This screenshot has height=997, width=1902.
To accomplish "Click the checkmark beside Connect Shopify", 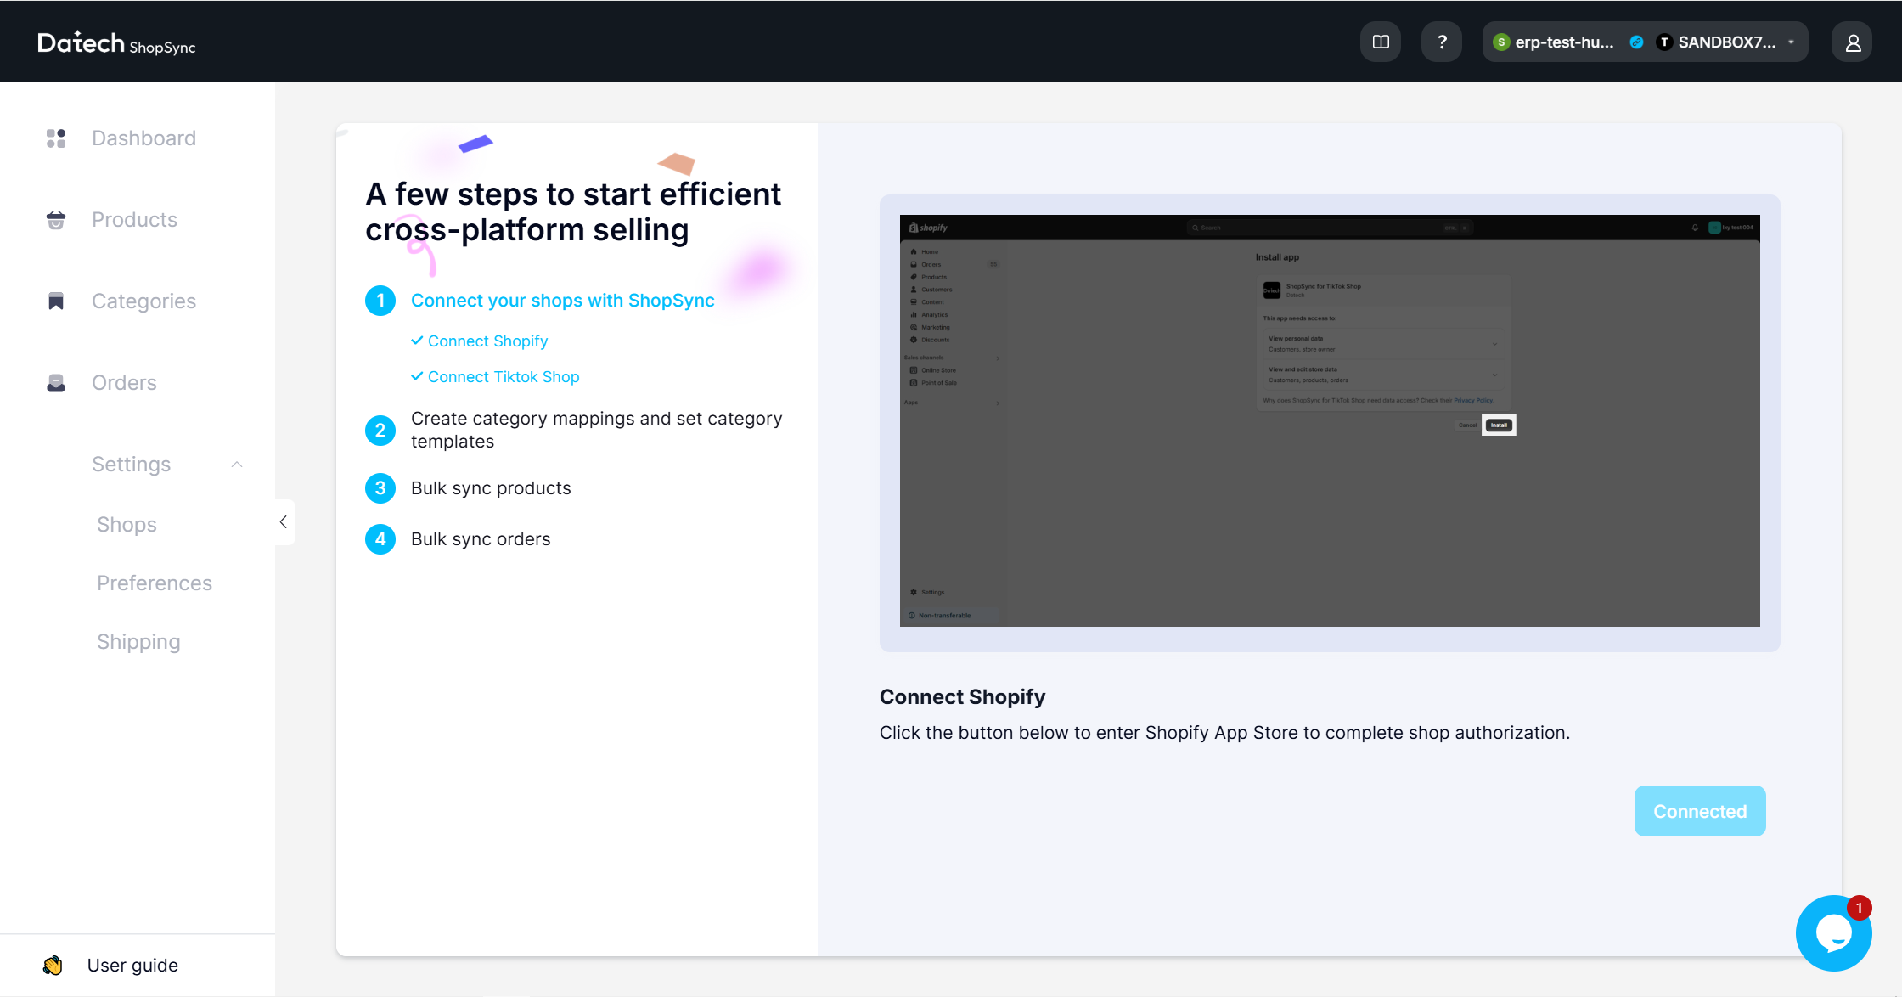I will click(x=417, y=341).
